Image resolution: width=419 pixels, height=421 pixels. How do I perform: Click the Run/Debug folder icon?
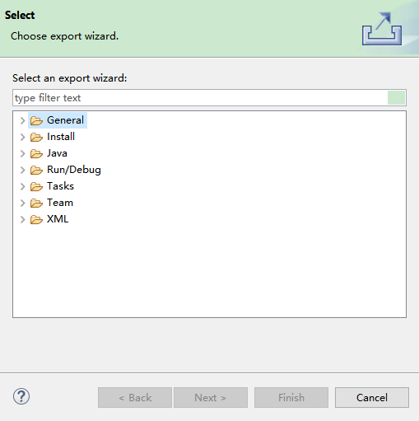point(36,170)
